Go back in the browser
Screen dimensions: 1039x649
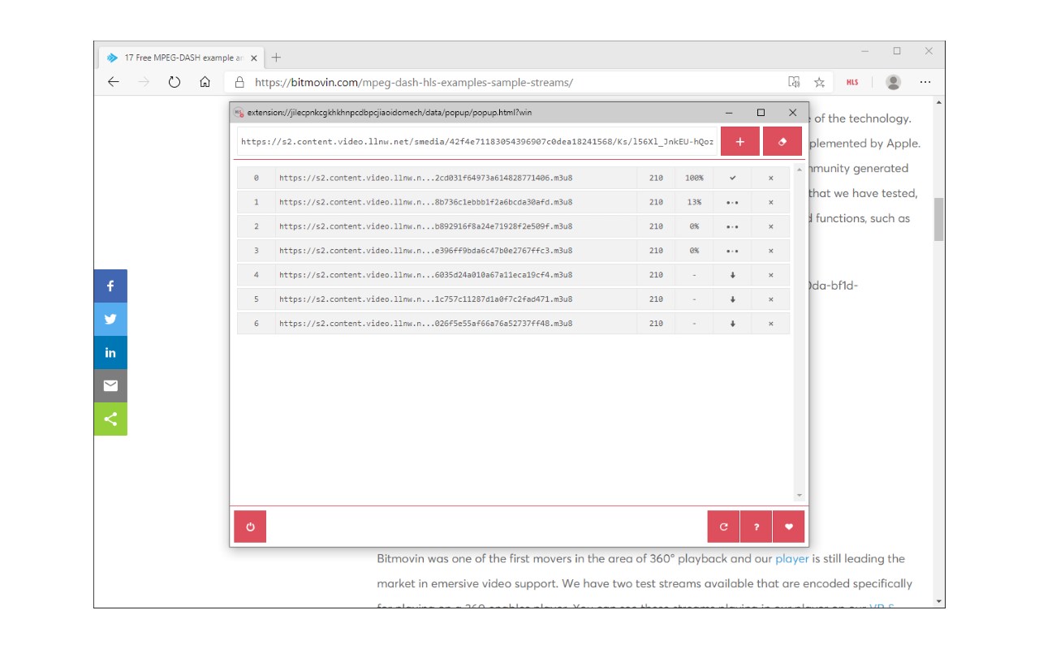(114, 82)
